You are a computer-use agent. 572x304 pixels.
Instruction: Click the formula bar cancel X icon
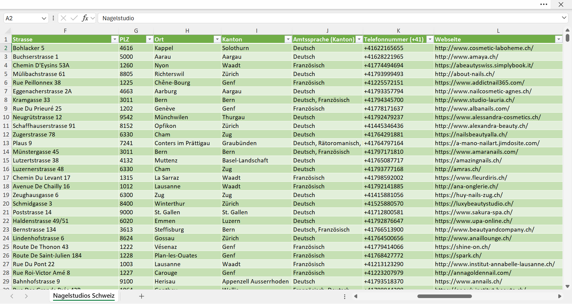63,18
